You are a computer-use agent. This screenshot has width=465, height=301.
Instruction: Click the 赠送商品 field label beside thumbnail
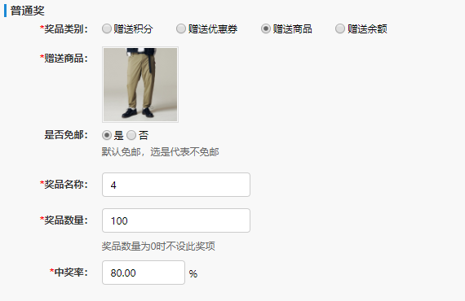pos(64,59)
